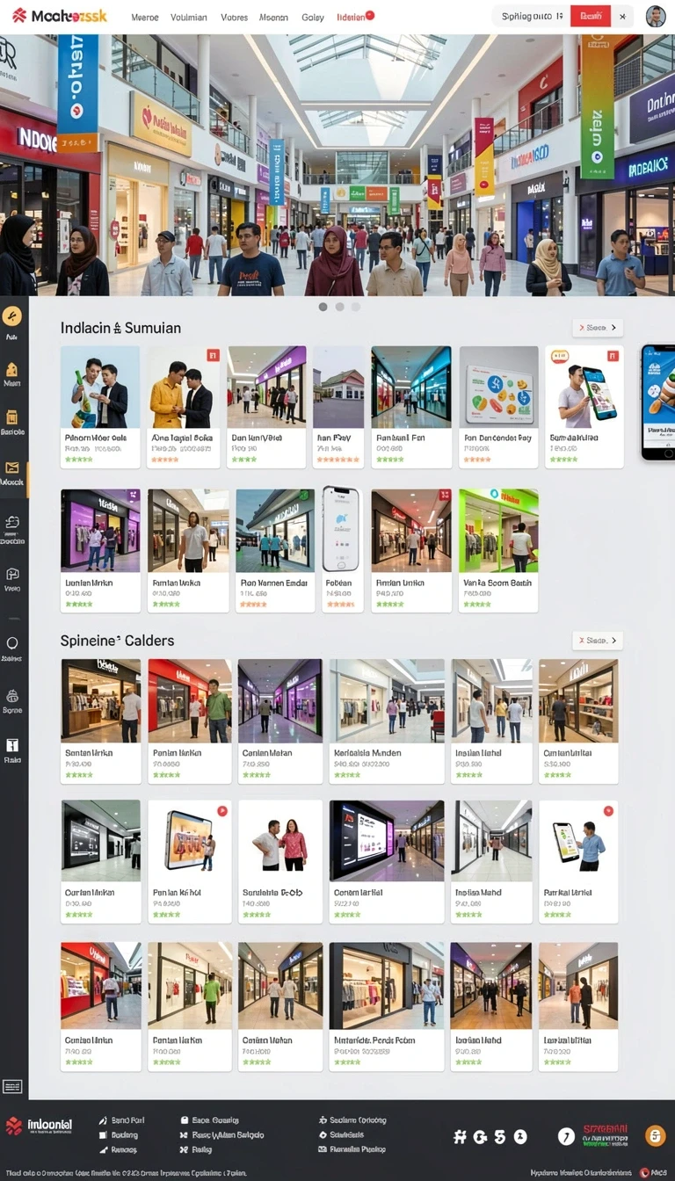The image size is (675, 1181).
Task: Click the Indlacin & Sumuian section heading
Action: tap(120, 328)
